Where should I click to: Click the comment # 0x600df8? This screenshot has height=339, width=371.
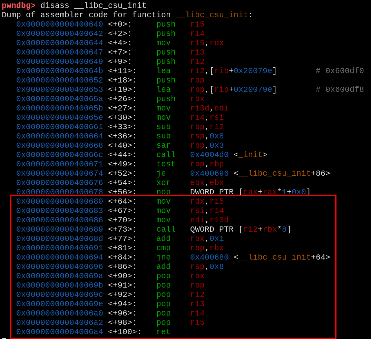pyautogui.click(x=340, y=89)
